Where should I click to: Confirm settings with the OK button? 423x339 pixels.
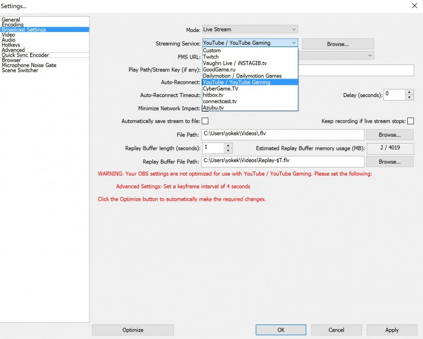coord(281,330)
